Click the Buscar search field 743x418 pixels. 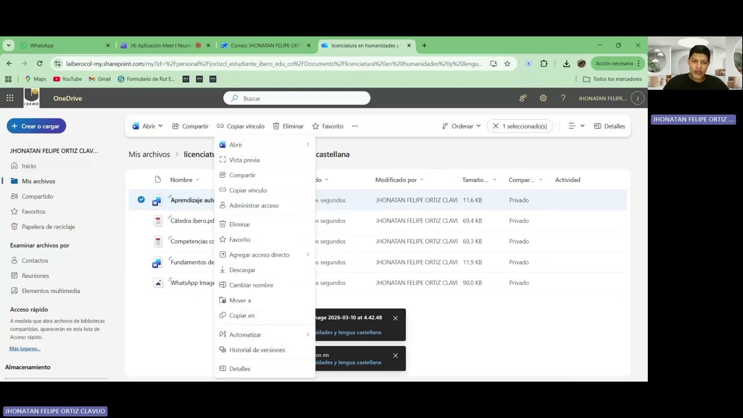pos(297,98)
